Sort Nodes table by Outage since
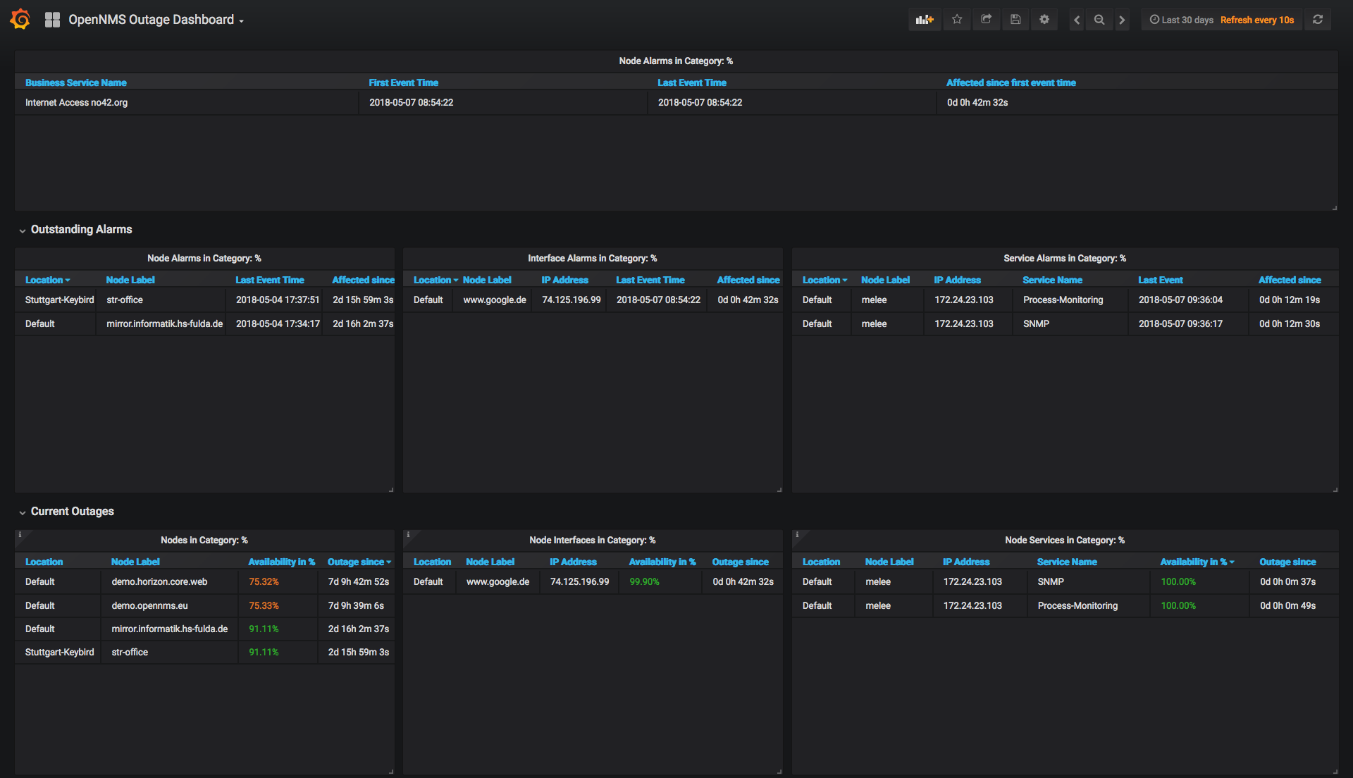 (356, 562)
